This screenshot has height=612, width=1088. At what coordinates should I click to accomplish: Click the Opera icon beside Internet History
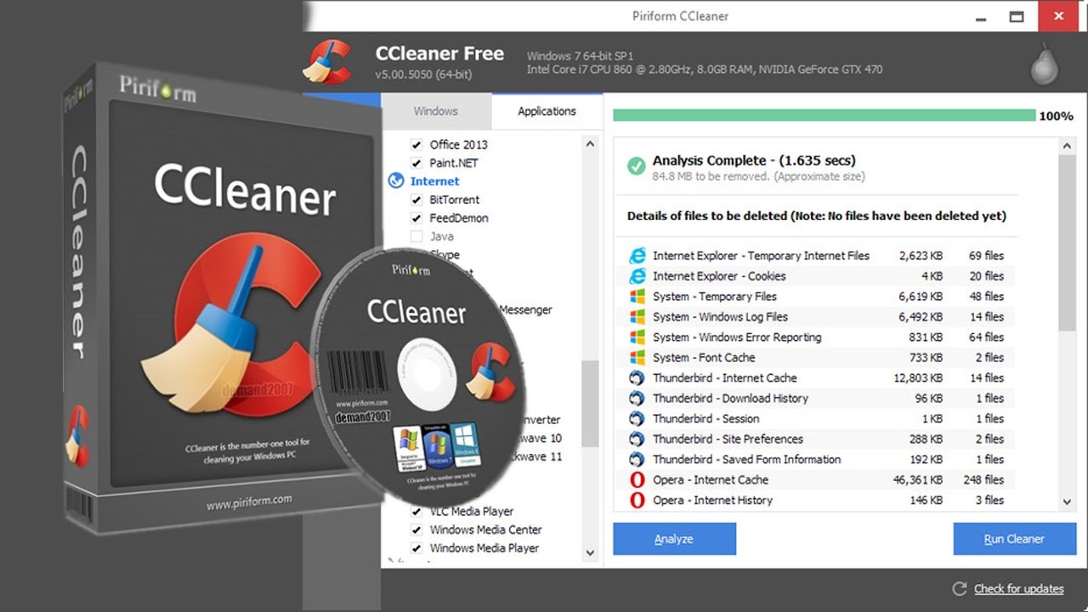click(x=637, y=501)
